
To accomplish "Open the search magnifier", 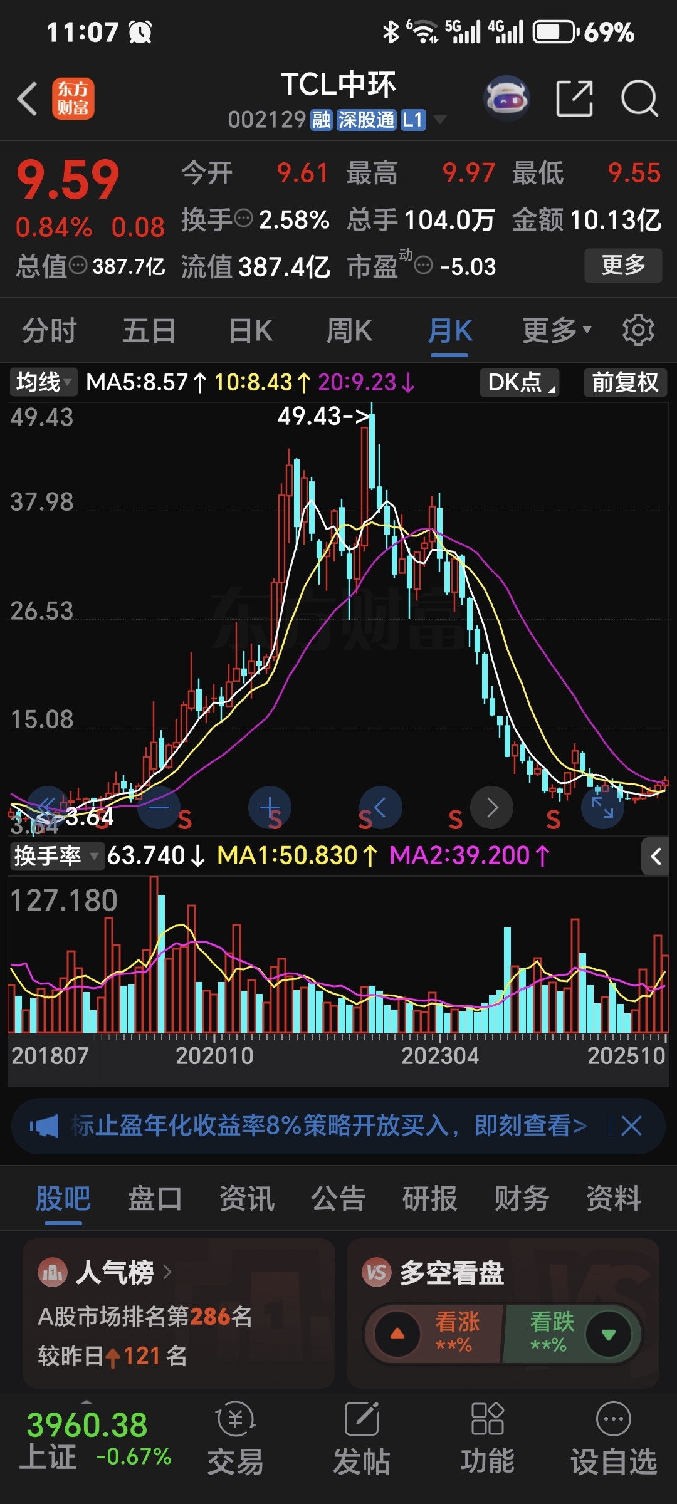I will 639,98.
